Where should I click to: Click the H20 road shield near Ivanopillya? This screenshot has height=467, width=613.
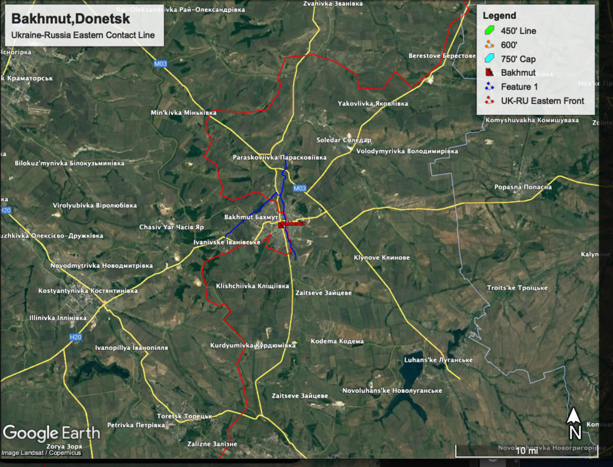click(75, 337)
